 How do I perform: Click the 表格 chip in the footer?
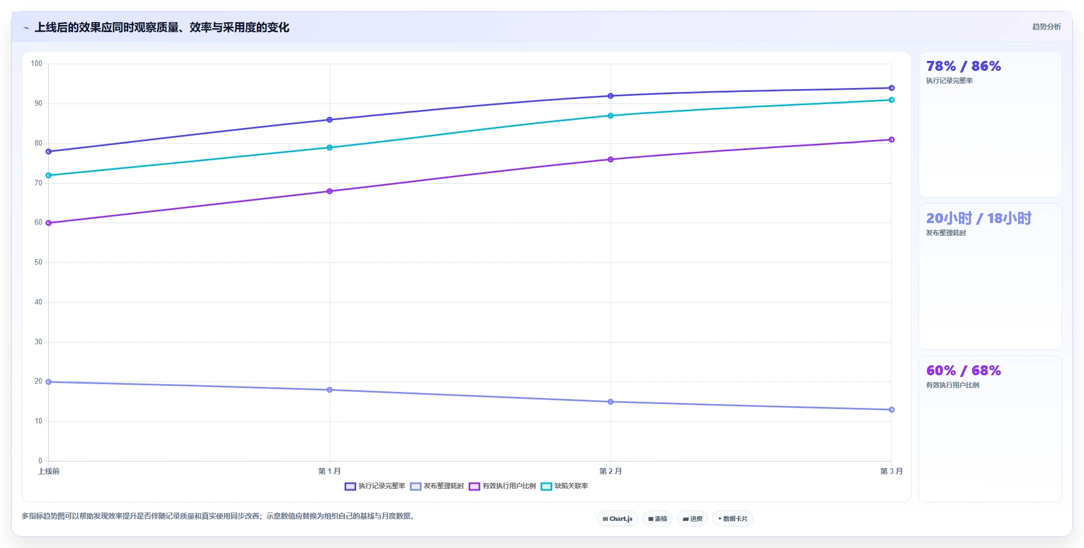click(657, 519)
